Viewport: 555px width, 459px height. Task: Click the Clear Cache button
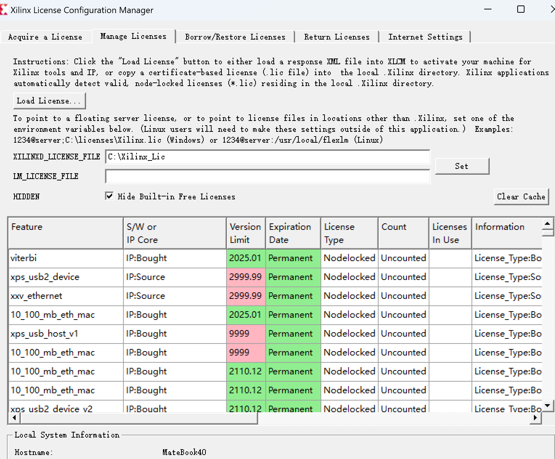coord(521,196)
